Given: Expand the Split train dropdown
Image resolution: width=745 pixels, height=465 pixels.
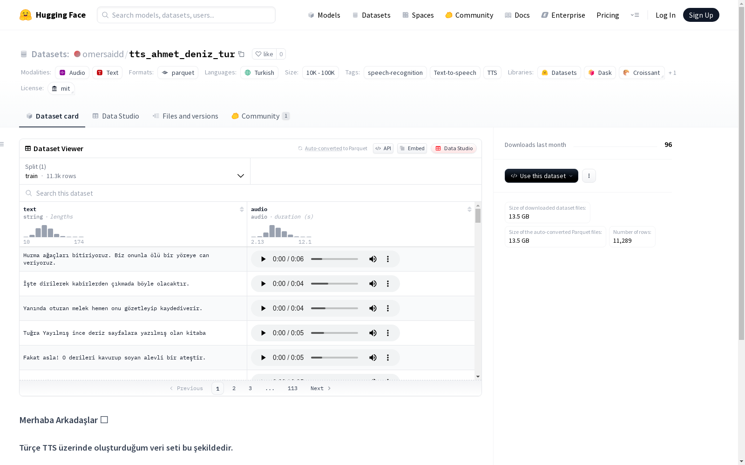Looking at the screenshot, I should pos(135,171).
